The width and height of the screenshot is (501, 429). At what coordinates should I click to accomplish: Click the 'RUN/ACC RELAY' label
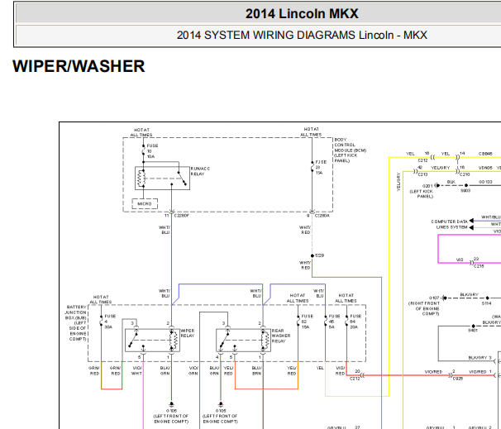pyautogui.click(x=200, y=171)
